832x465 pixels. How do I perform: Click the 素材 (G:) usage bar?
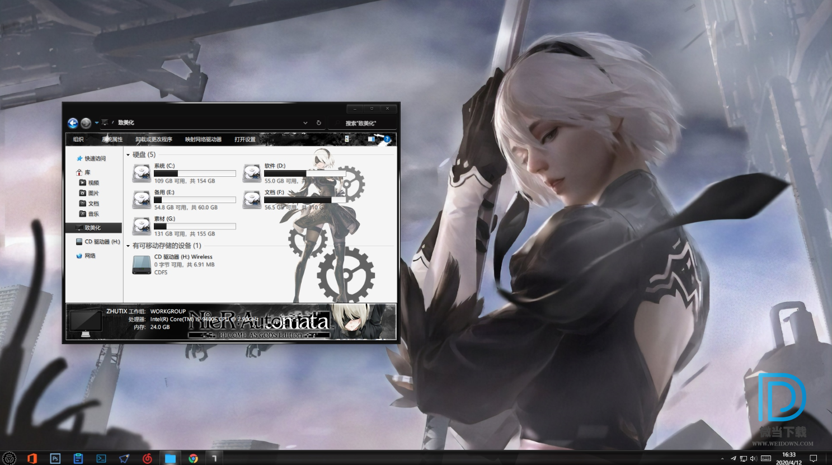(195, 226)
